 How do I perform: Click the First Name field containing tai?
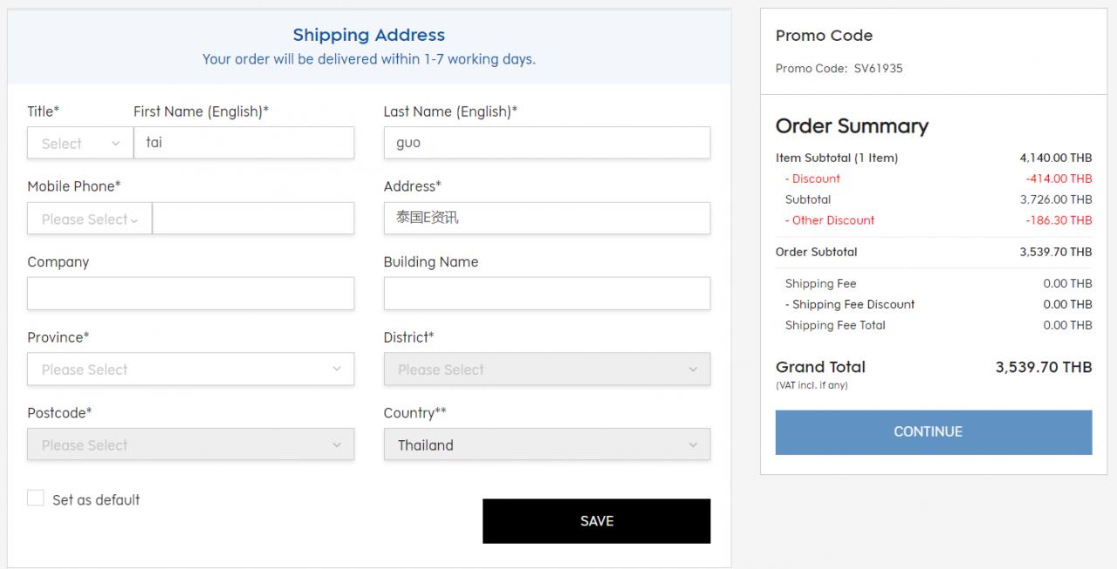(244, 142)
